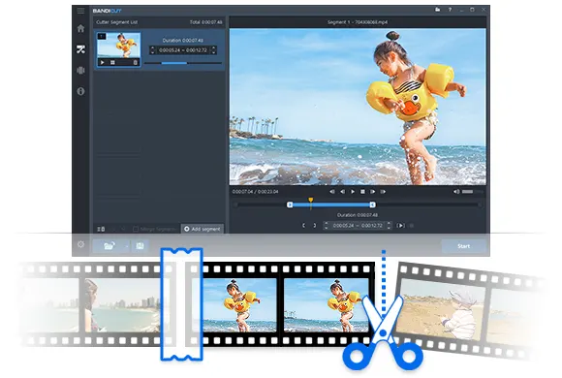This screenshot has height=378, width=562.
Task: Step back one frame in player
Action: pos(342,192)
